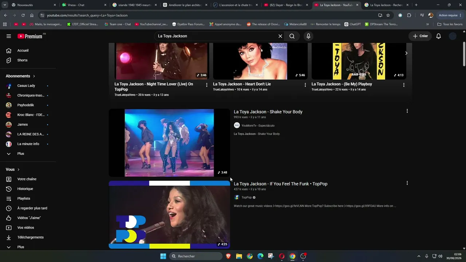
Task: Open File Explorer from the taskbar
Action: [x=239, y=256]
